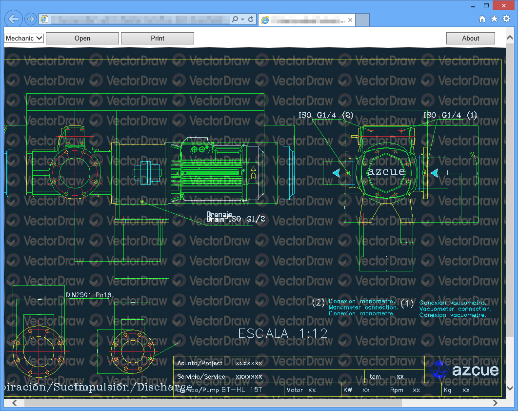The width and height of the screenshot is (518, 411).
Task: Click right cyan flow arrow on pump
Action: click(x=435, y=173)
